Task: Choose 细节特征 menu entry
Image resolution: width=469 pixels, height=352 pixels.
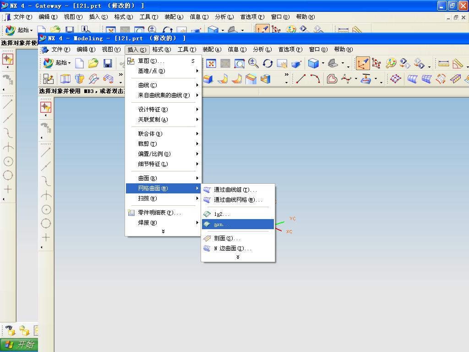Action: pyautogui.click(x=164, y=164)
